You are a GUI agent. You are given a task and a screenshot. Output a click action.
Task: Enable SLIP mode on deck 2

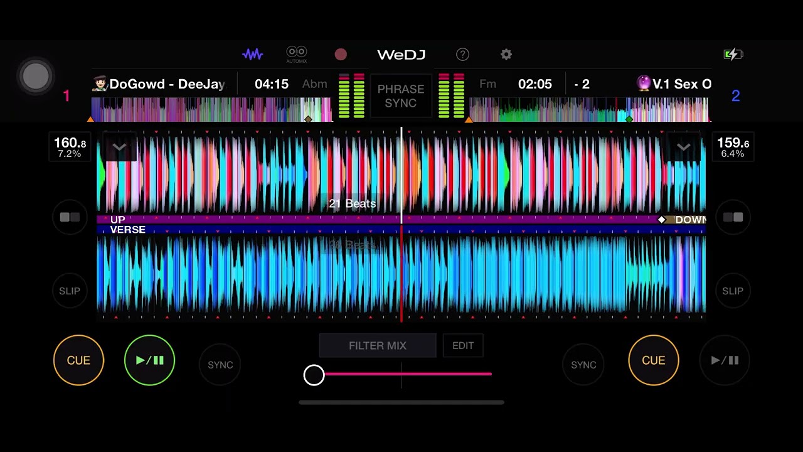(x=733, y=291)
